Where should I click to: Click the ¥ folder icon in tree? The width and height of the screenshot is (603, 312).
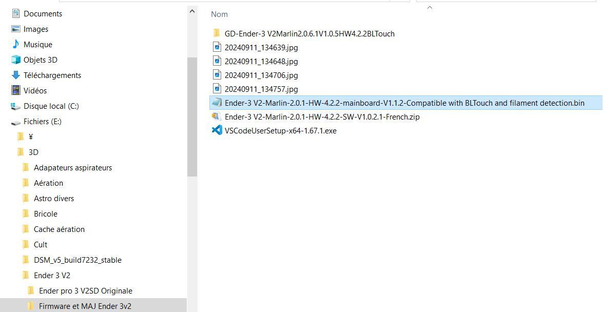pos(21,136)
